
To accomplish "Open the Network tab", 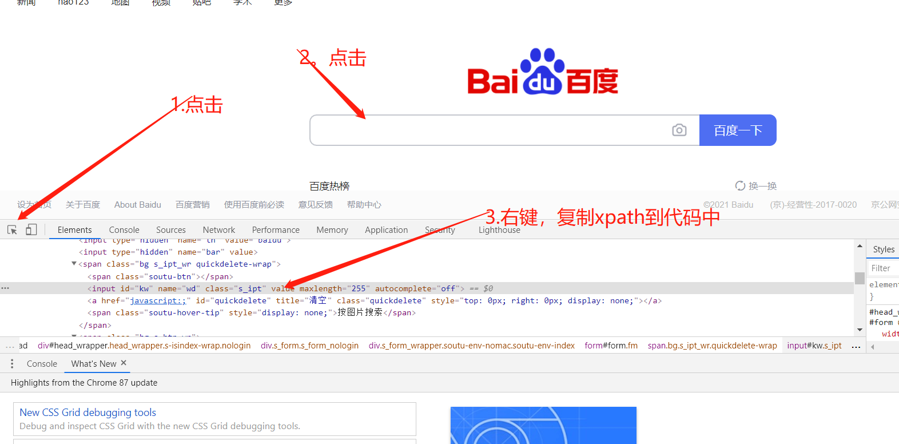I will [219, 229].
